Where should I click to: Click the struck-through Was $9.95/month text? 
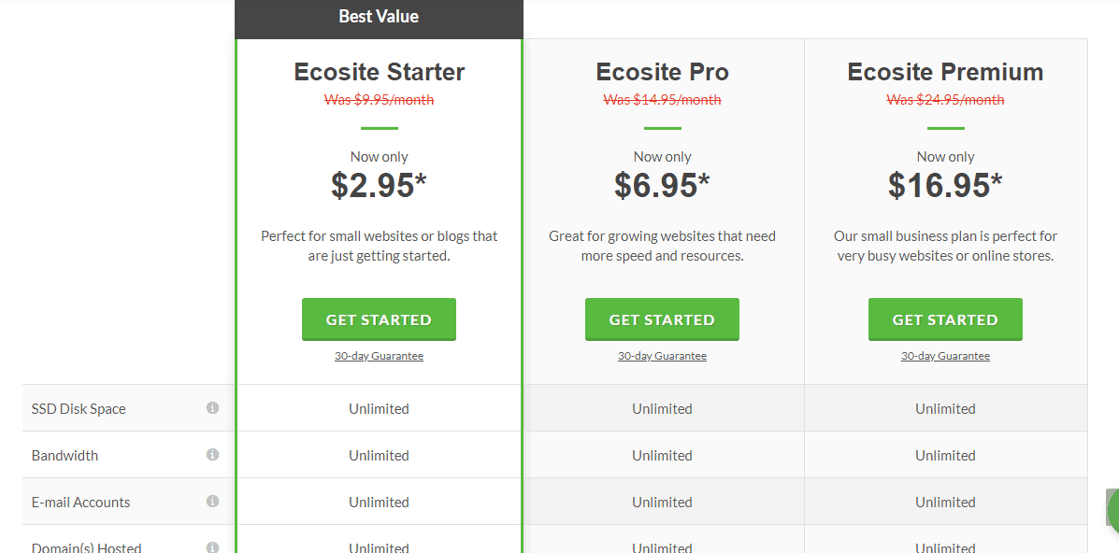(x=379, y=100)
